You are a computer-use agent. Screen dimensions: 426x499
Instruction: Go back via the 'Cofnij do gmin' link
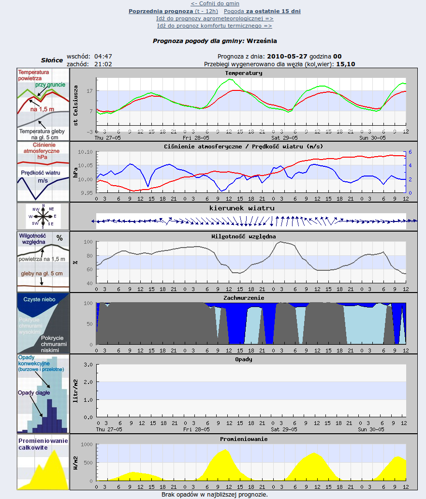point(215,3)
